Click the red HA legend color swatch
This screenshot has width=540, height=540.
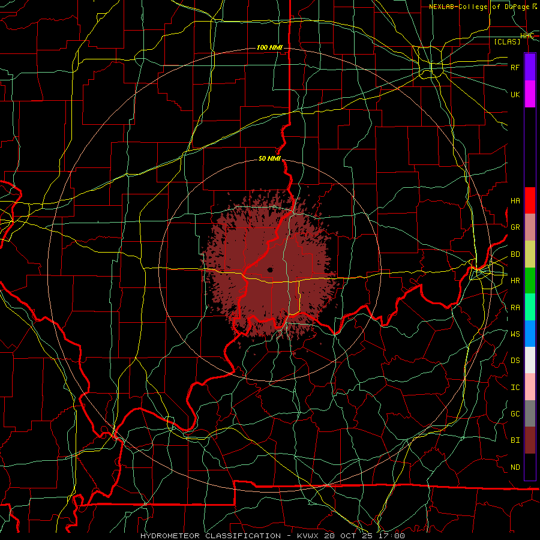tap(530, 200)
